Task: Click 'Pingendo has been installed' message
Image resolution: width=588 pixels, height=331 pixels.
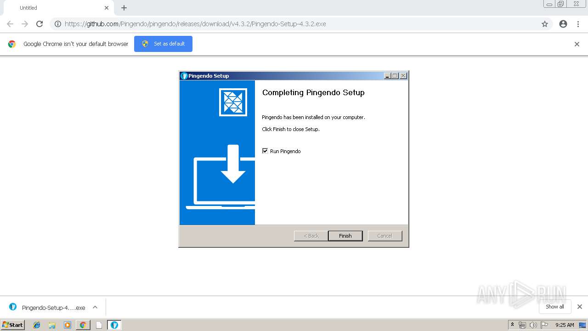Action: coord(313,117)
